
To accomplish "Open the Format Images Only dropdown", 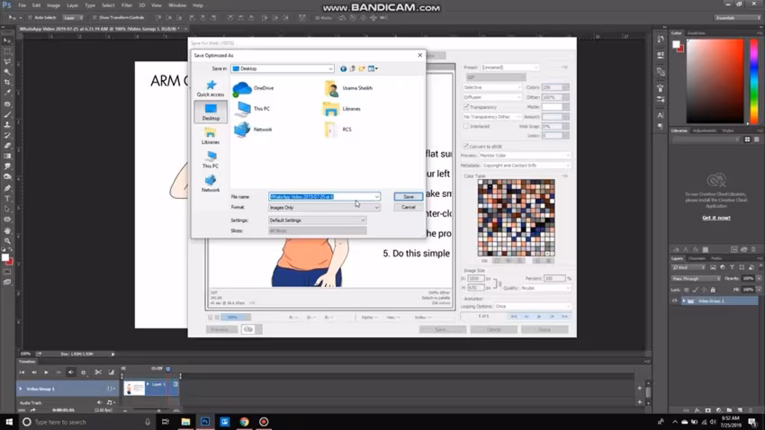I will click(x=324, y=207).
